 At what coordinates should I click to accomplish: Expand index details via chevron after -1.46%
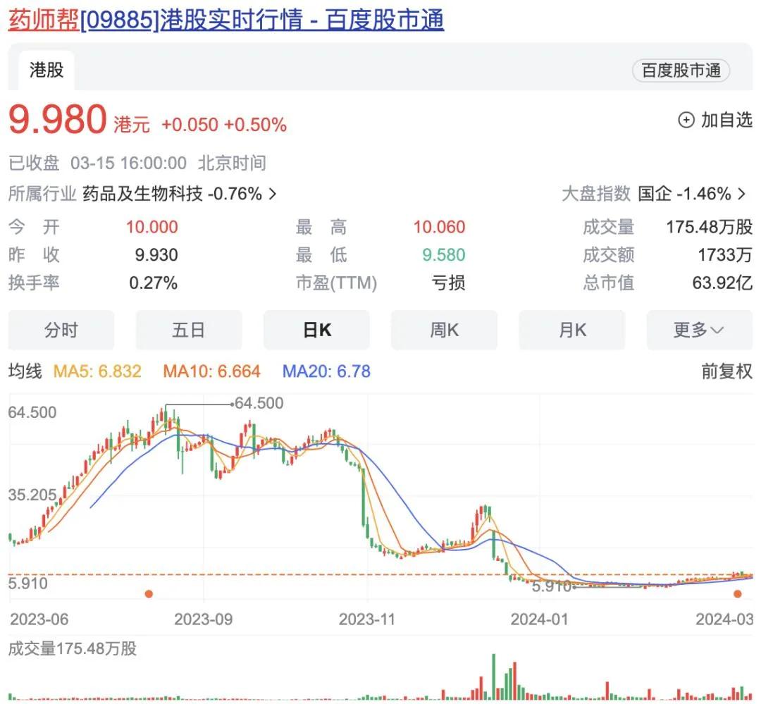point(741,194)
